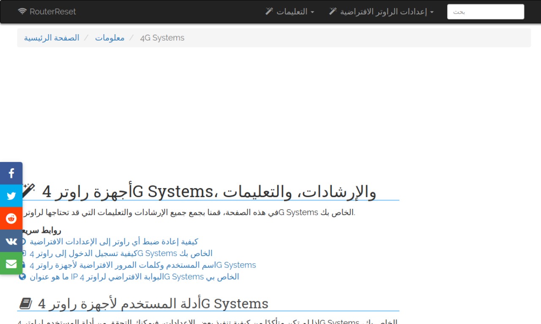Open the معلومات breadcrumb link
541x324 pixels.
pyautogui.click(x=109, y=38)
